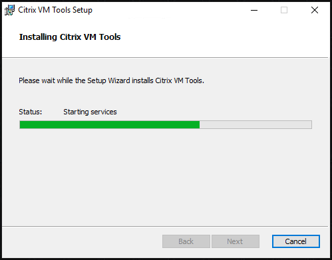Click the empty grey part of progress bar
This screenshot has width=332, height=260.
[255, 125]
